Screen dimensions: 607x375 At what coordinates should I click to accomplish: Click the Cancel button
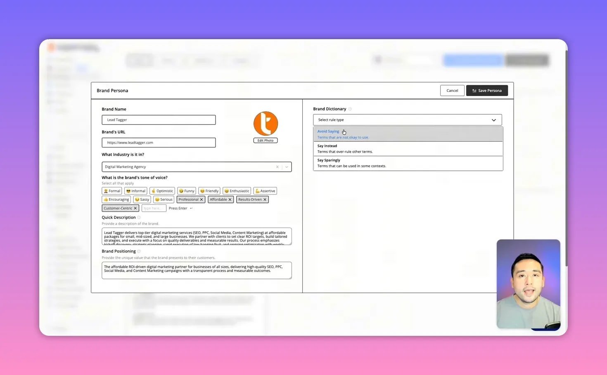tap(452, 90)
